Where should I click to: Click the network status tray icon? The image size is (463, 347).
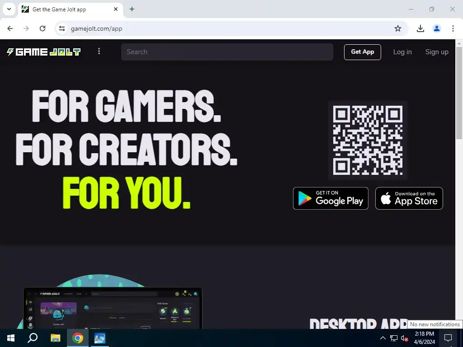[x=394, y=338]
